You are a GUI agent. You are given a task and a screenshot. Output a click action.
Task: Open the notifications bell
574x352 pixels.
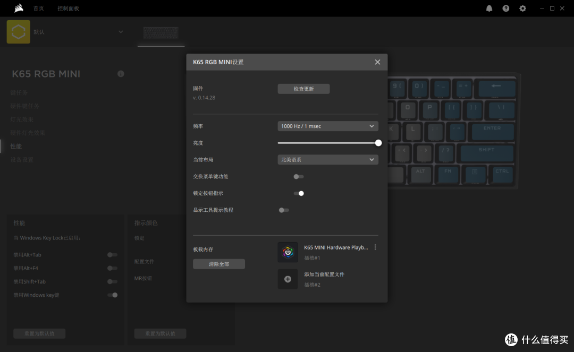(x=489, y=8)
